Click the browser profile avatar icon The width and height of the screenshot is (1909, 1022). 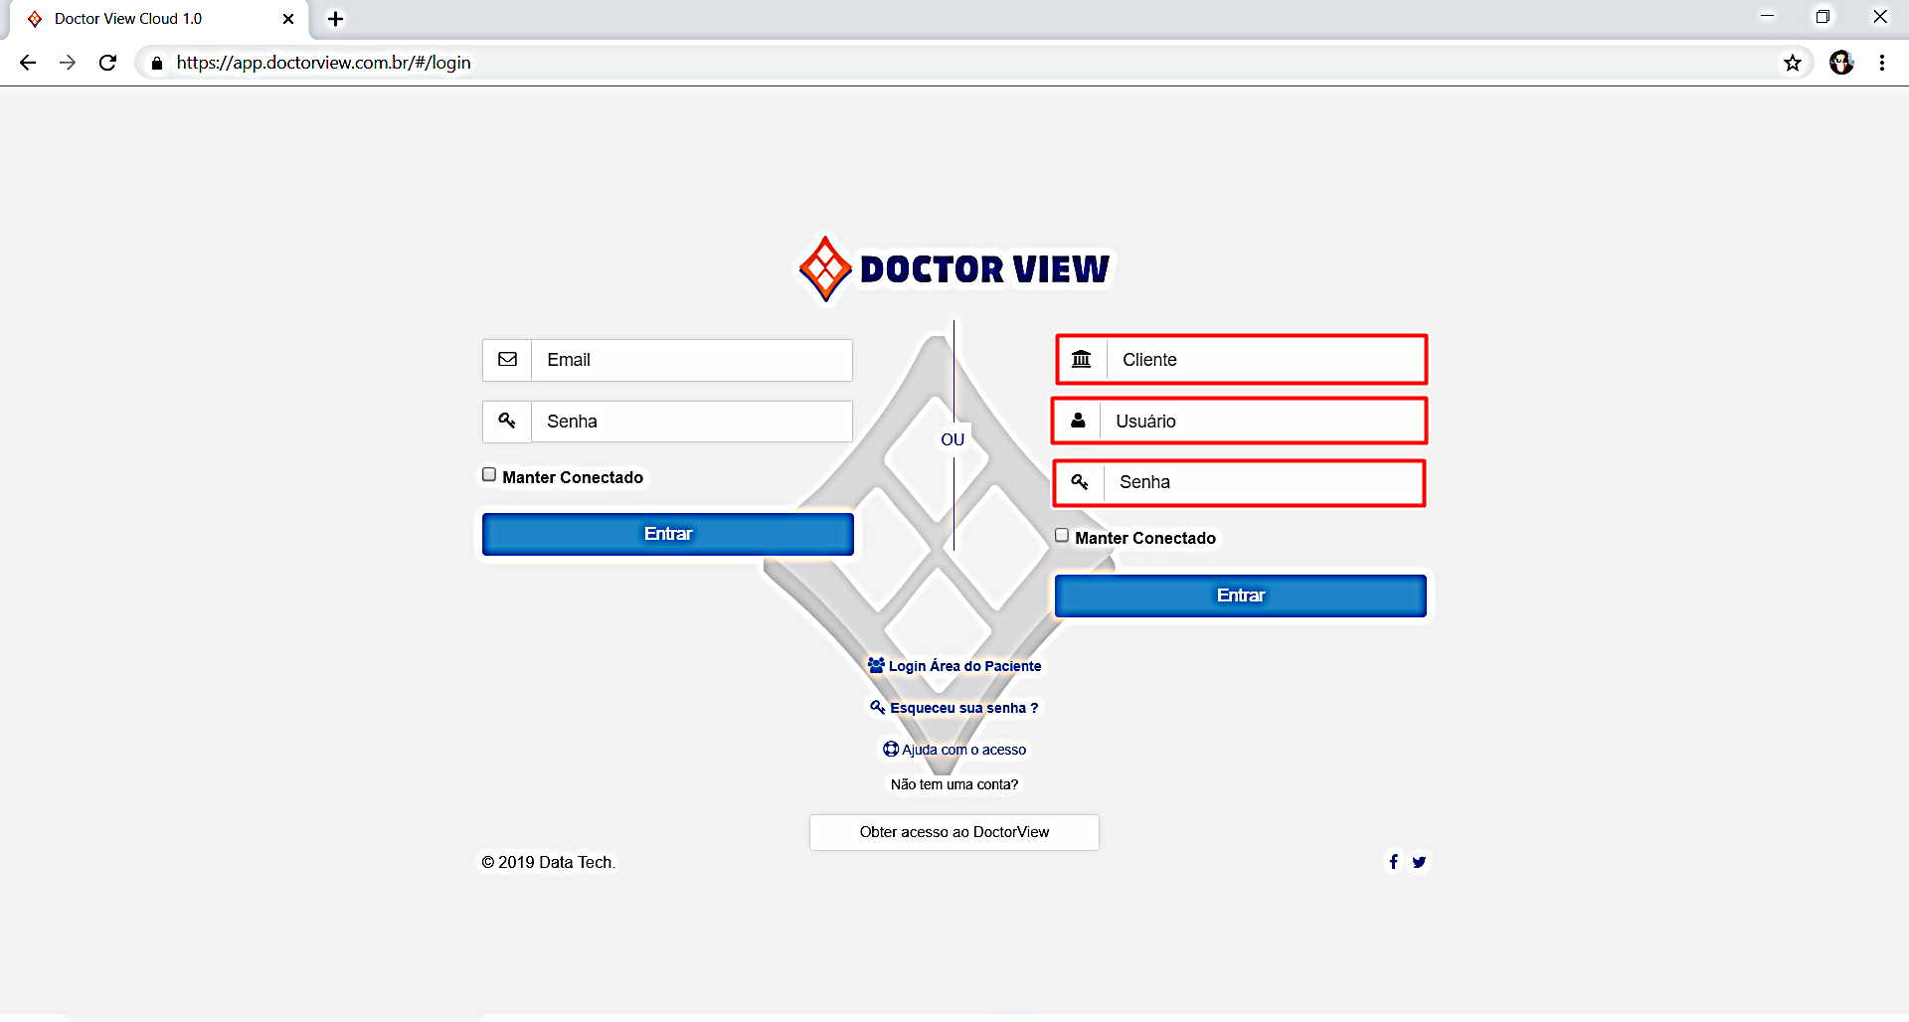pos(1840,63)
